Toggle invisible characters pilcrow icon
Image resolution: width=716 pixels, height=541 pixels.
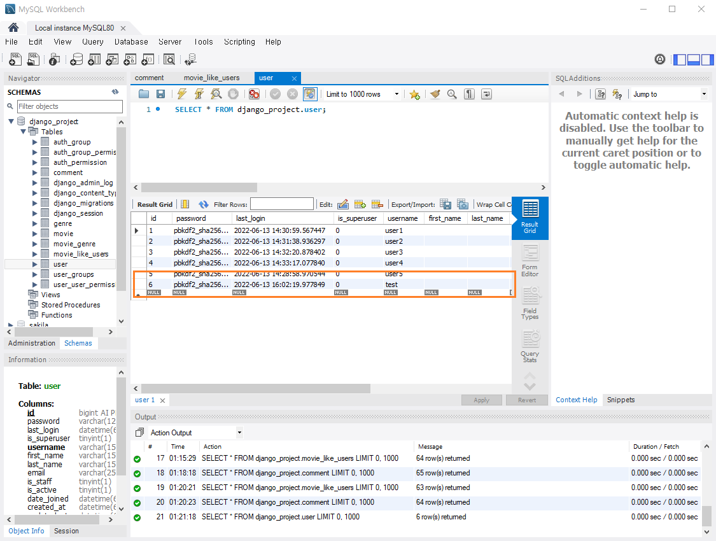coord(469,94)
